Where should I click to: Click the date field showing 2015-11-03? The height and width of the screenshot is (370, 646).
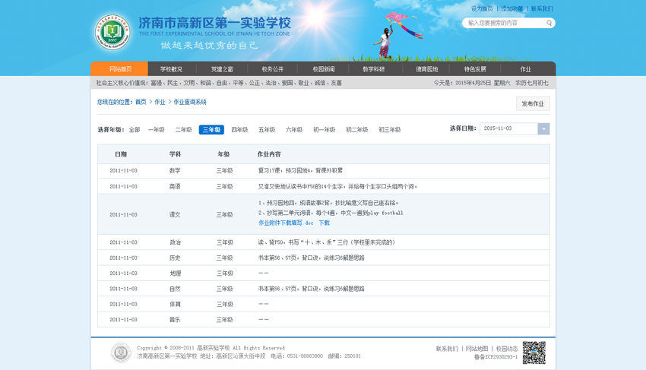pyautogui.click(x=508, y=129)
